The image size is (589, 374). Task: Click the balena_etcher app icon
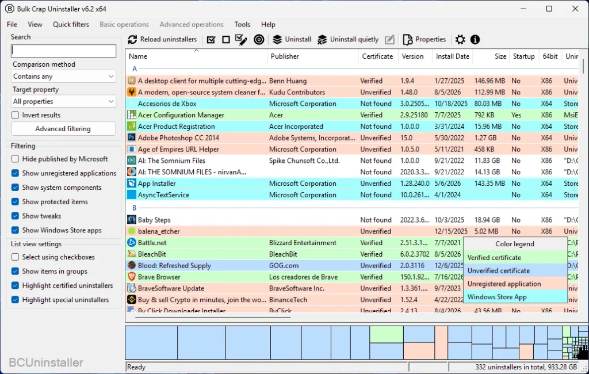(132, 231)
